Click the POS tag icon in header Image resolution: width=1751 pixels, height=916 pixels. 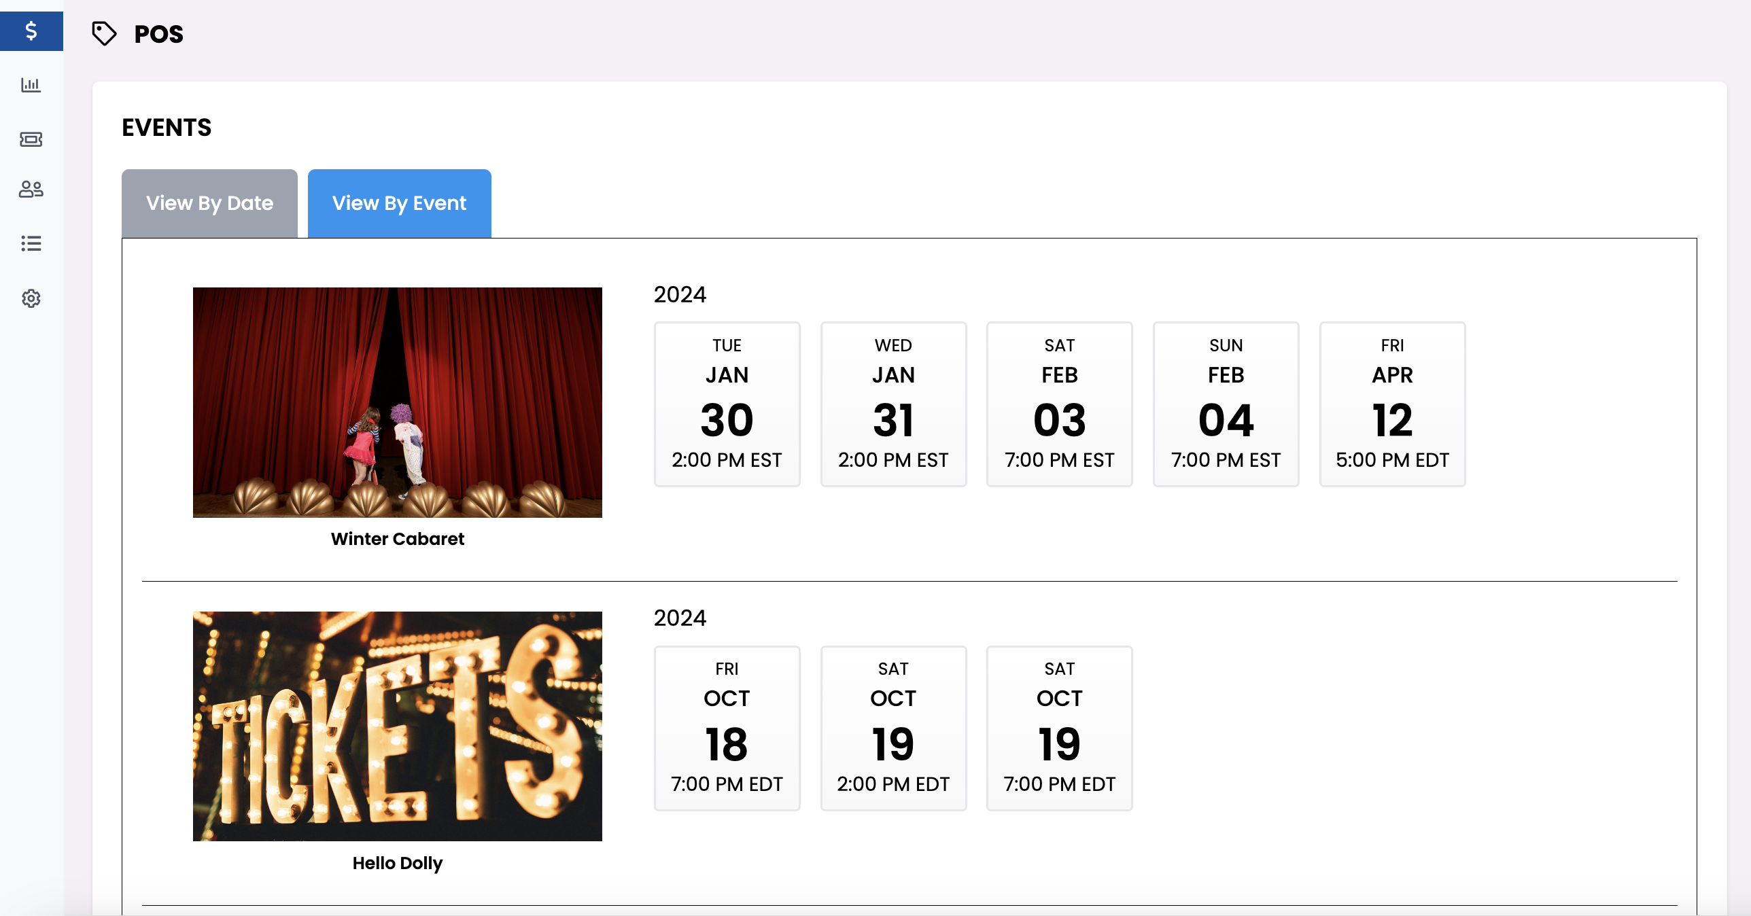click(x=104, y=33)
